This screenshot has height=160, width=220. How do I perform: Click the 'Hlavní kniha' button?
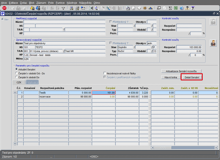click(170, 77)
